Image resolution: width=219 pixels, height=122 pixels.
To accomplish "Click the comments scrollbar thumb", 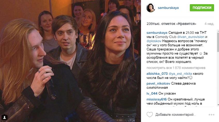I will click(218, 42).
